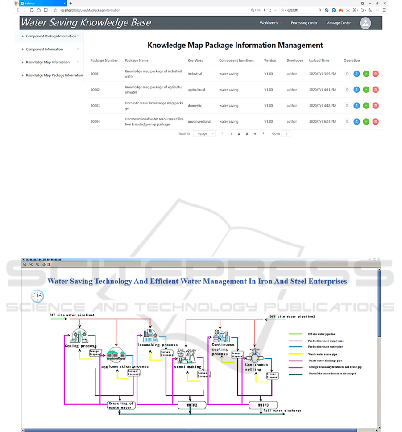Click the diagram window's vertical scrollbar
Image resolution: width=402 pixels, height=432 pixels.
379,312
